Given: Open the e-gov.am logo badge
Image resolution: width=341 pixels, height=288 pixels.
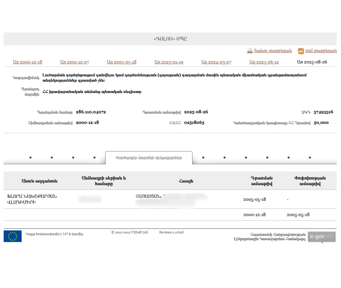Looking at the screenshot, I should [x=322, y=236].
